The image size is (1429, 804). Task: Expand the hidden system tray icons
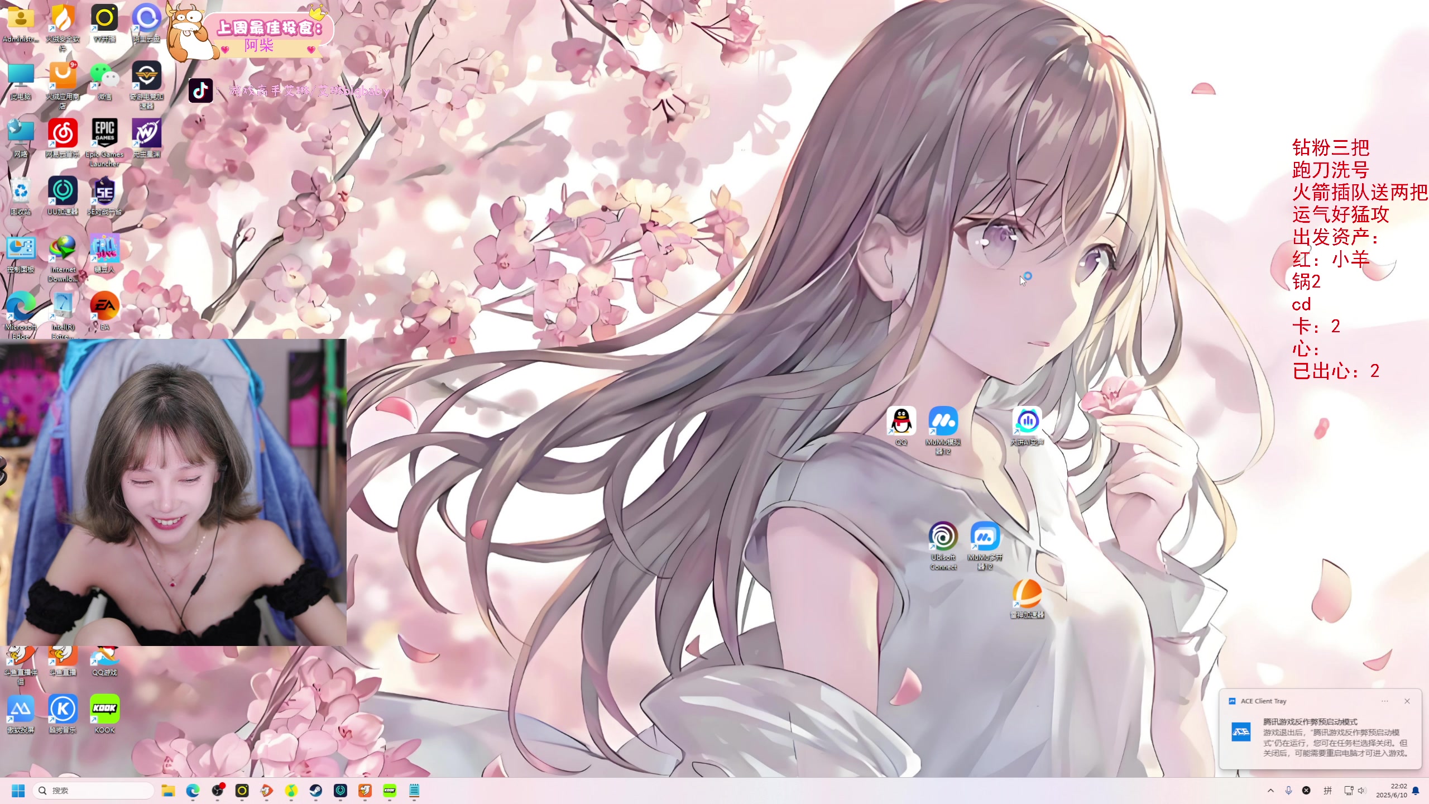[x=1271, y=791]
